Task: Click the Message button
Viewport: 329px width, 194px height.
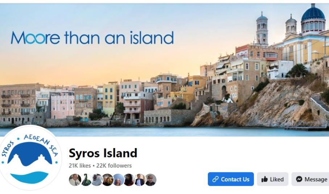Action: tap(311, 179)
